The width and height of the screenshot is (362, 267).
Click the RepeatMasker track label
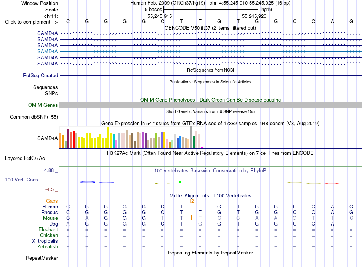tap(42, 258)
